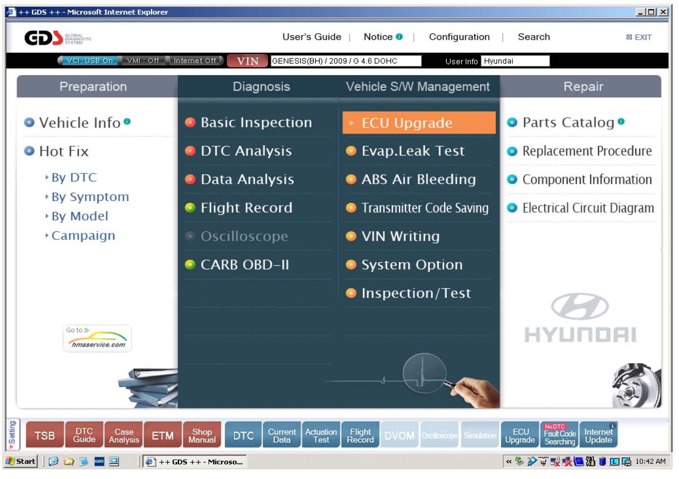Open the Shop Manual icon

(202, 435)
